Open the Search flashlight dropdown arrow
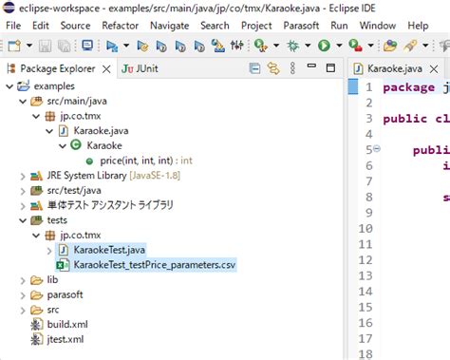The image size is (450, 360). [x=425, y=46]
